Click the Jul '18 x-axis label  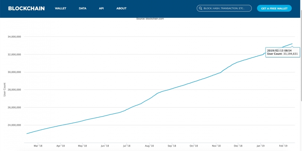point(126,146)
